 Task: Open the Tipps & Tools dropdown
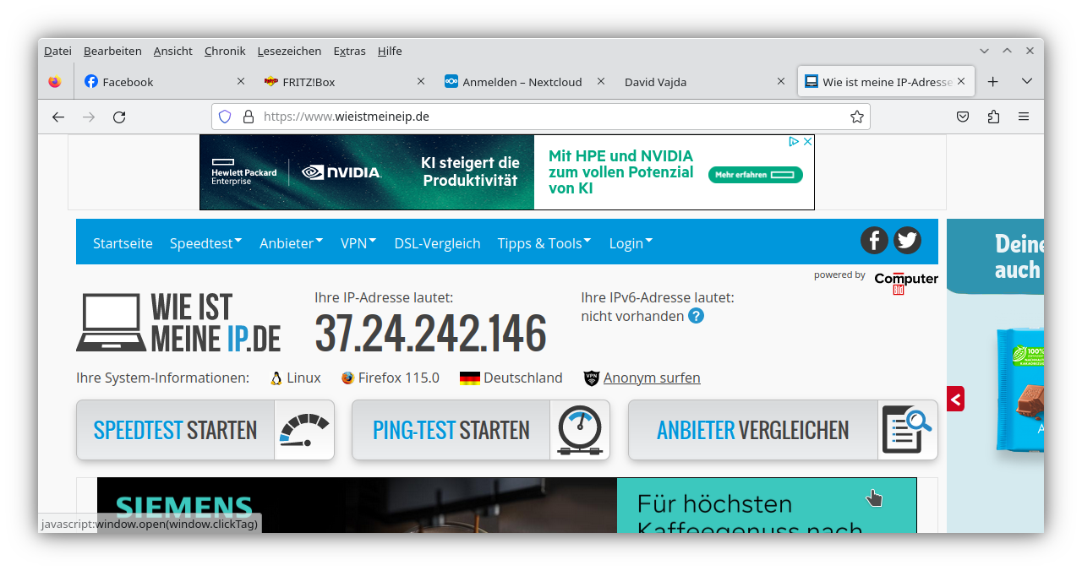544,243
